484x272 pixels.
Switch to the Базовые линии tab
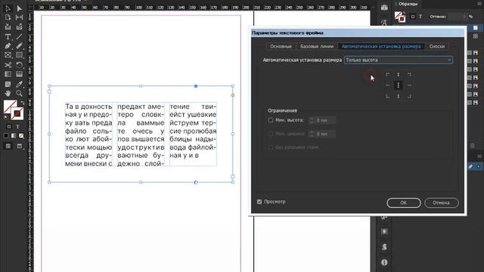[317, 47]
